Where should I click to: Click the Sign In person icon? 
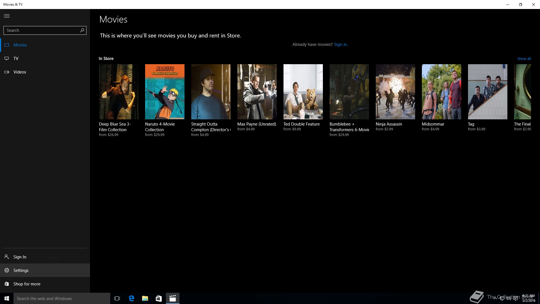(7, 257)
